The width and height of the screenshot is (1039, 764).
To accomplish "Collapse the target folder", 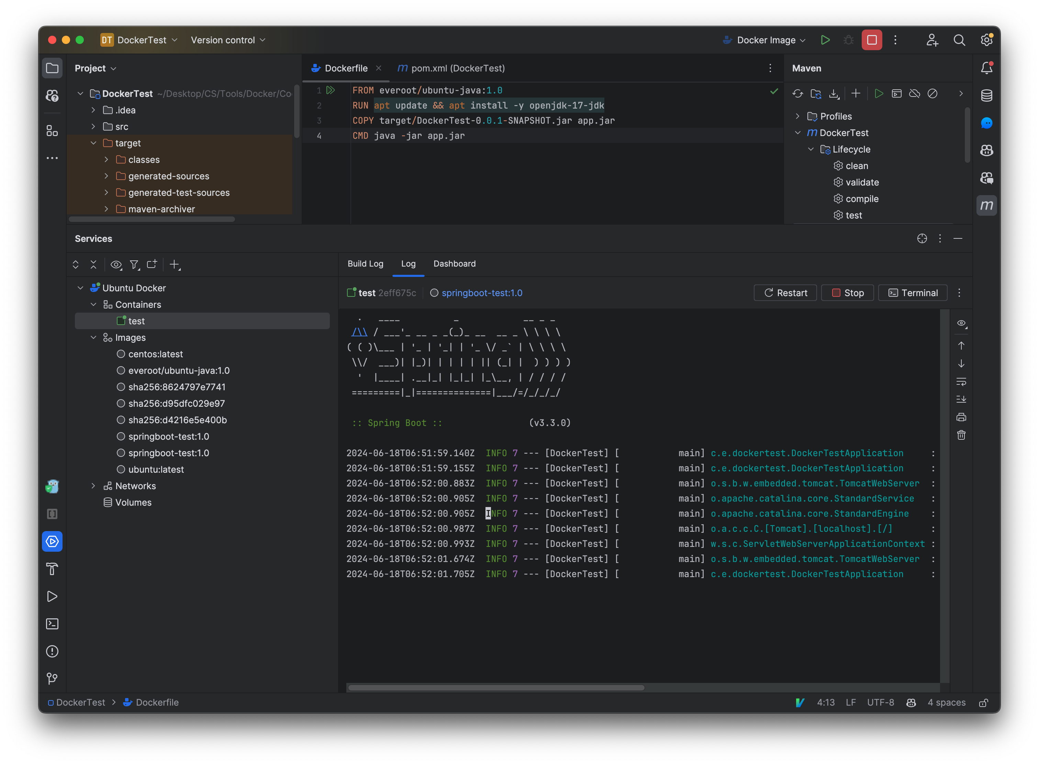I will click(x=93, y=143).
